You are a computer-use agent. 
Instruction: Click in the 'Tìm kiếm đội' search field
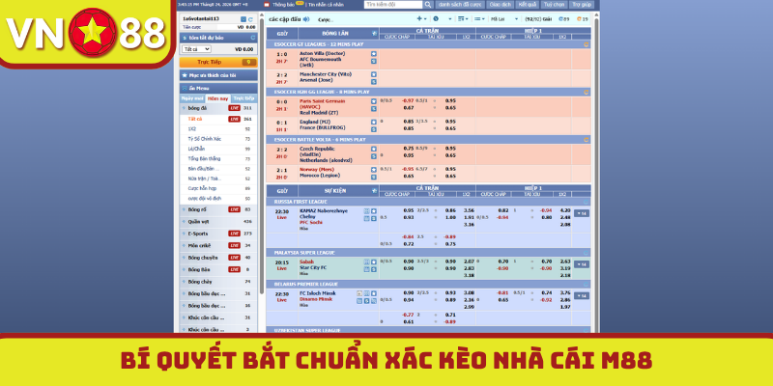(393, 5)
